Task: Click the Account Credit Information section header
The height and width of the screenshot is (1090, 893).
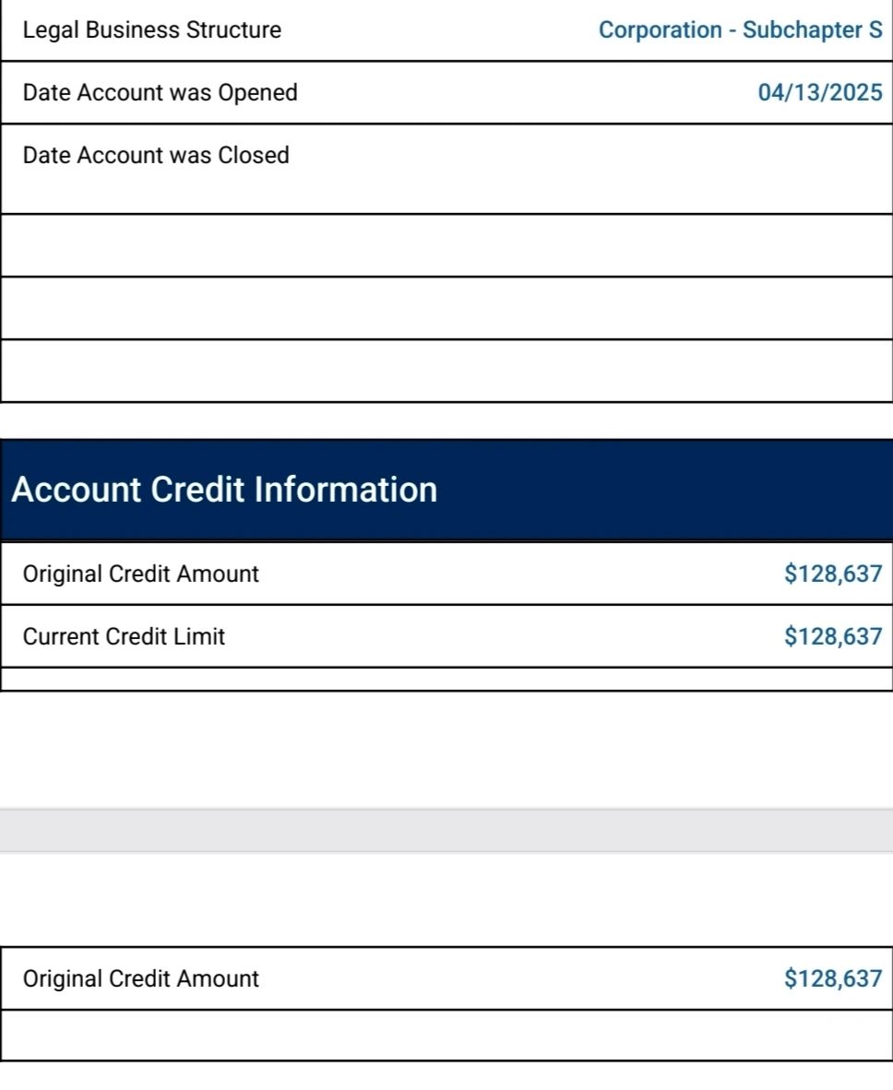Action: [x=224, y=490]
